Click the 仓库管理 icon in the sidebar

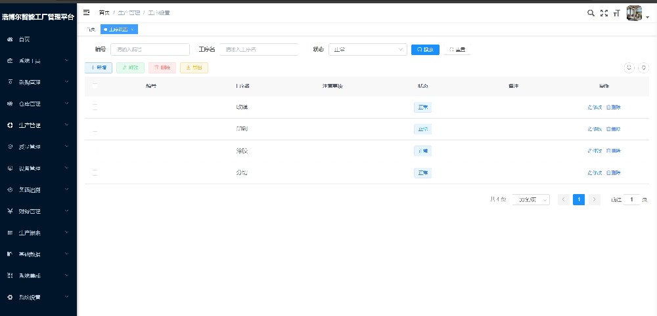[10, 104]
